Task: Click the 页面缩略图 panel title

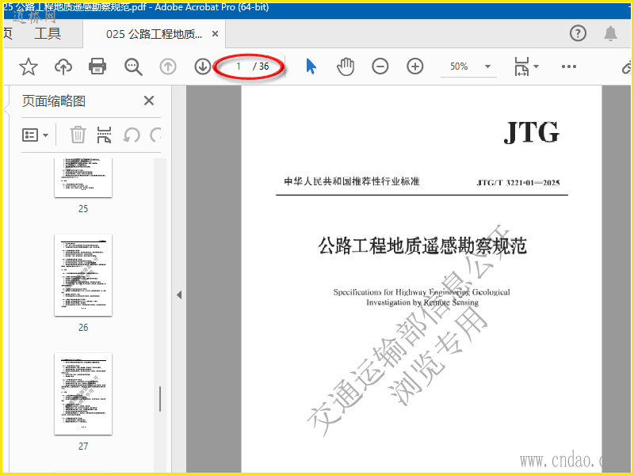Action: tap(54, 101)
